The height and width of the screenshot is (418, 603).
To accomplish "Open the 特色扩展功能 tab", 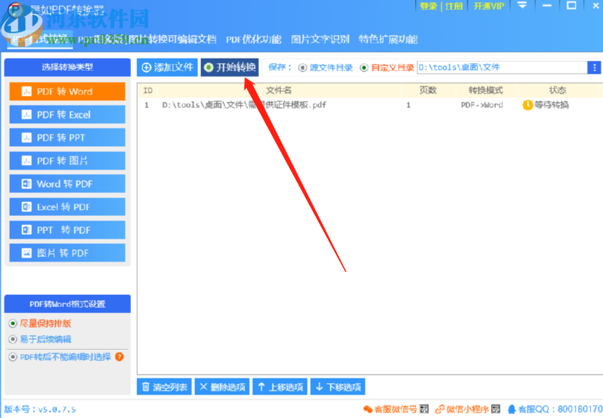I will pyautogui.click(x=388, y=40).
